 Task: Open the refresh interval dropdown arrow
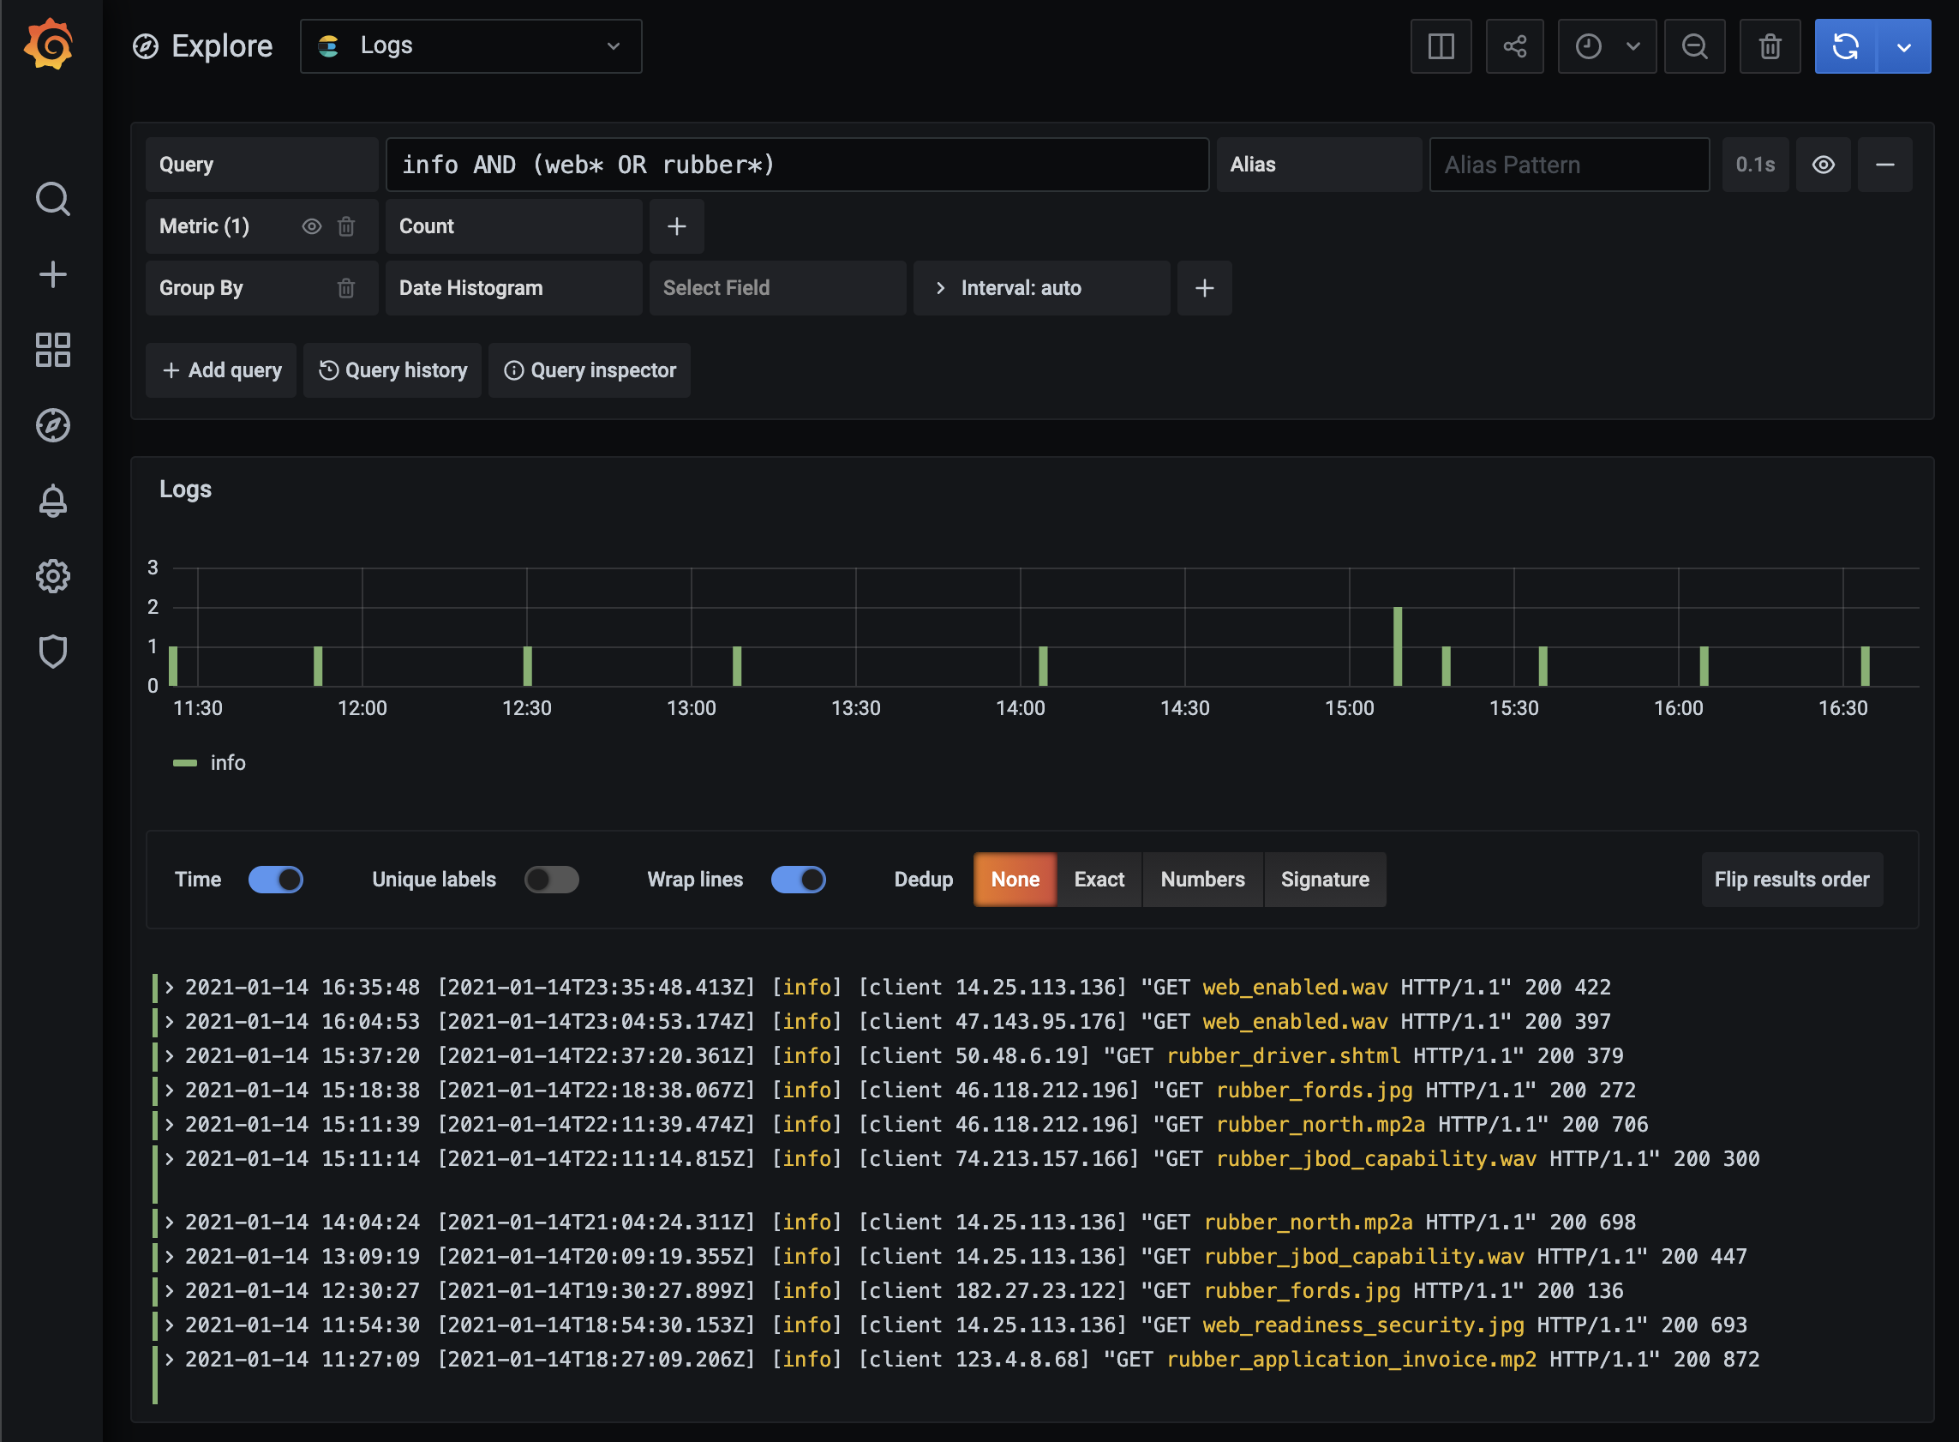coord(1906,45)
